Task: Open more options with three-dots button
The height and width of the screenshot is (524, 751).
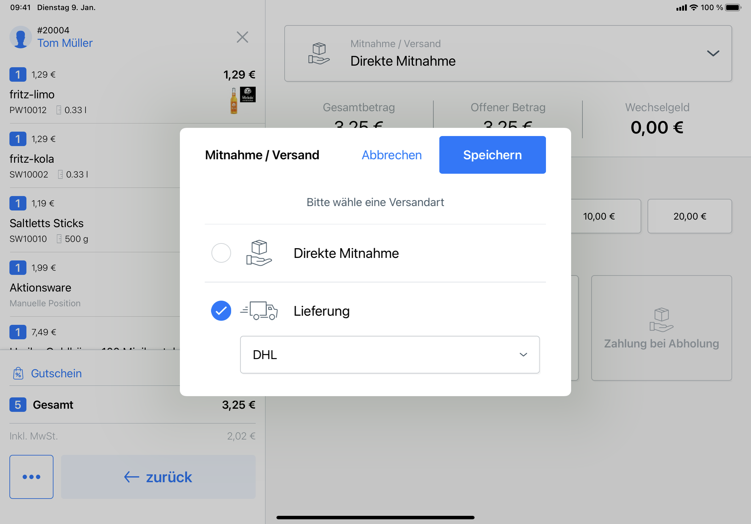Action: tap(31, 477)
